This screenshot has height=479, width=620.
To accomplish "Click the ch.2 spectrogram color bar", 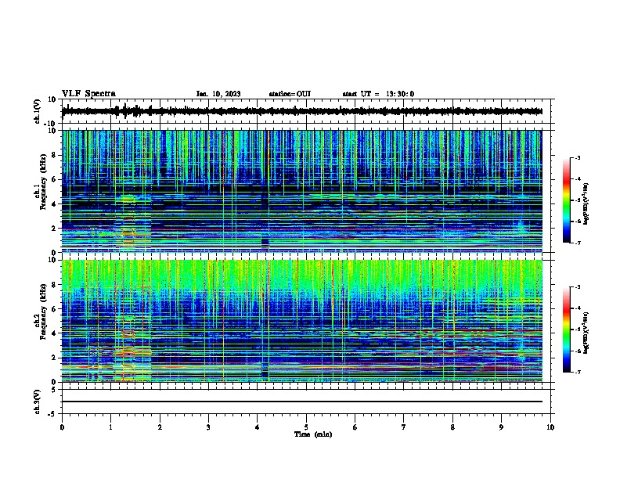I will [x=567, y=330].
